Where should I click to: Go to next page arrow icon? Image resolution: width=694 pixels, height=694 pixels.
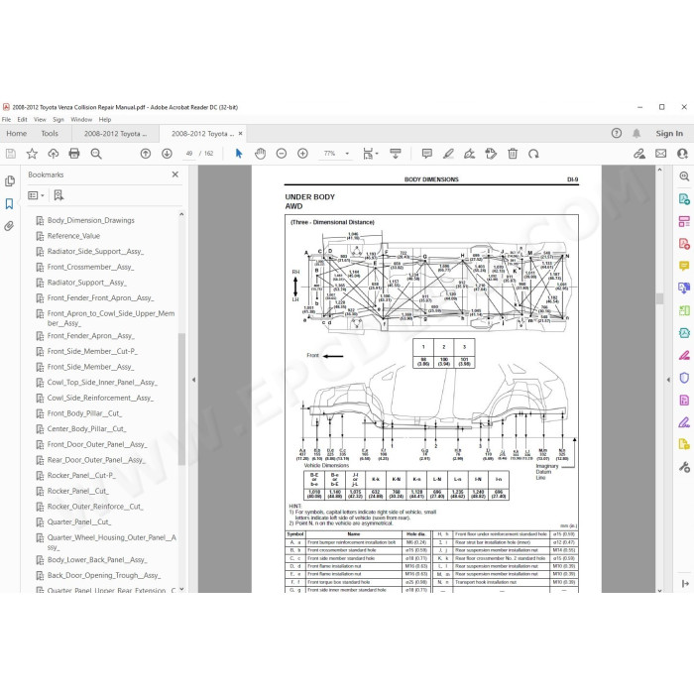point(167,154)
